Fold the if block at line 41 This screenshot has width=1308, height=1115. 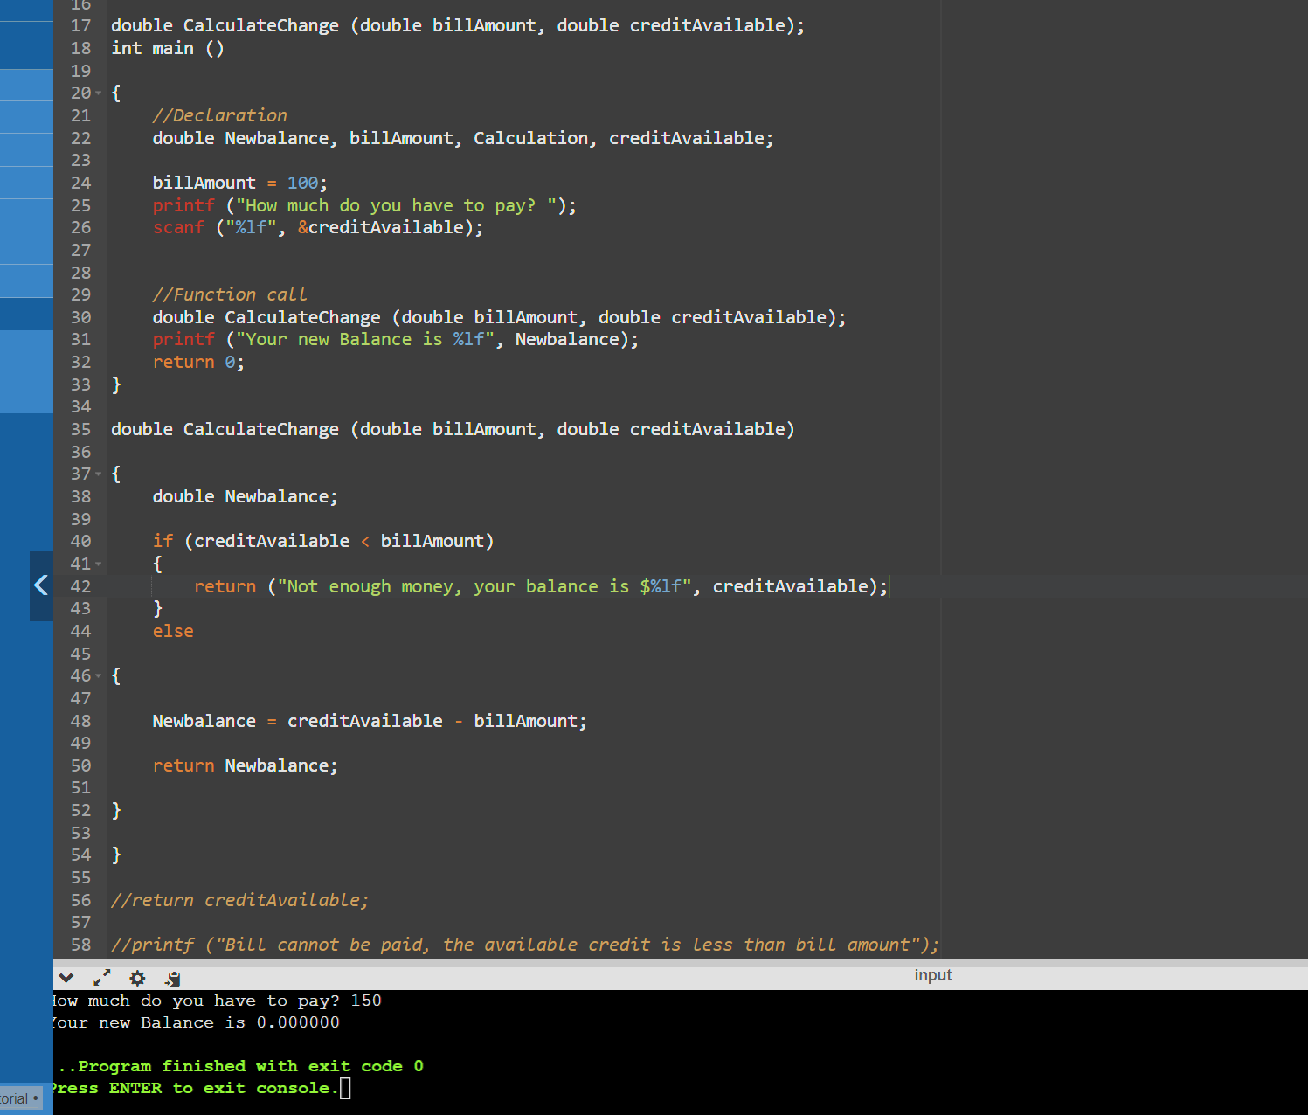tap(97, 564)
